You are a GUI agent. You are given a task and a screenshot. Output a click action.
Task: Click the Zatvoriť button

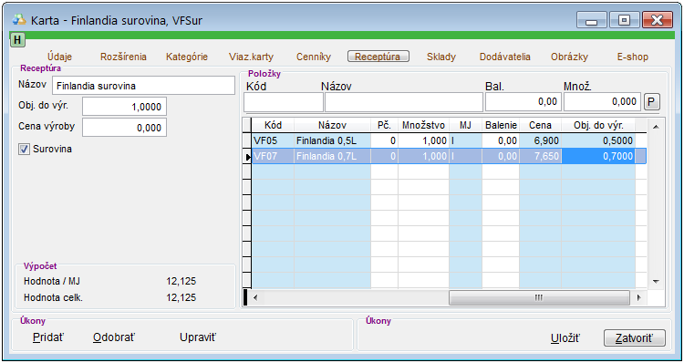[x=635, y=338]
